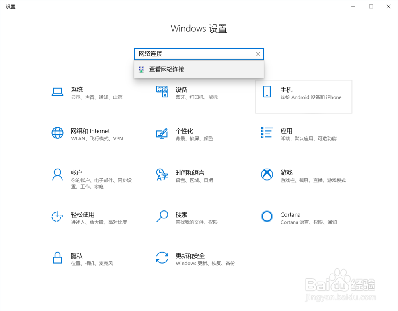Viewport: 398px width, 311px height.
Task: Select the 查看网络连接 search suggestion
Action: click(199, 69)
